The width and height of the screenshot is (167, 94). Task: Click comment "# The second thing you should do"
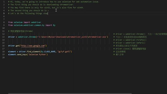[x=28, y=10]
